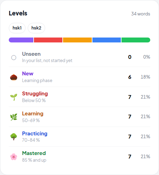Click the New level label
159x175 pixels.
28,74
